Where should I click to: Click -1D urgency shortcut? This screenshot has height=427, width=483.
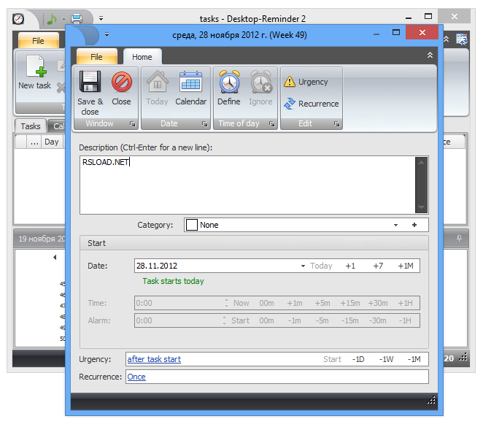(x=358, y=359)
